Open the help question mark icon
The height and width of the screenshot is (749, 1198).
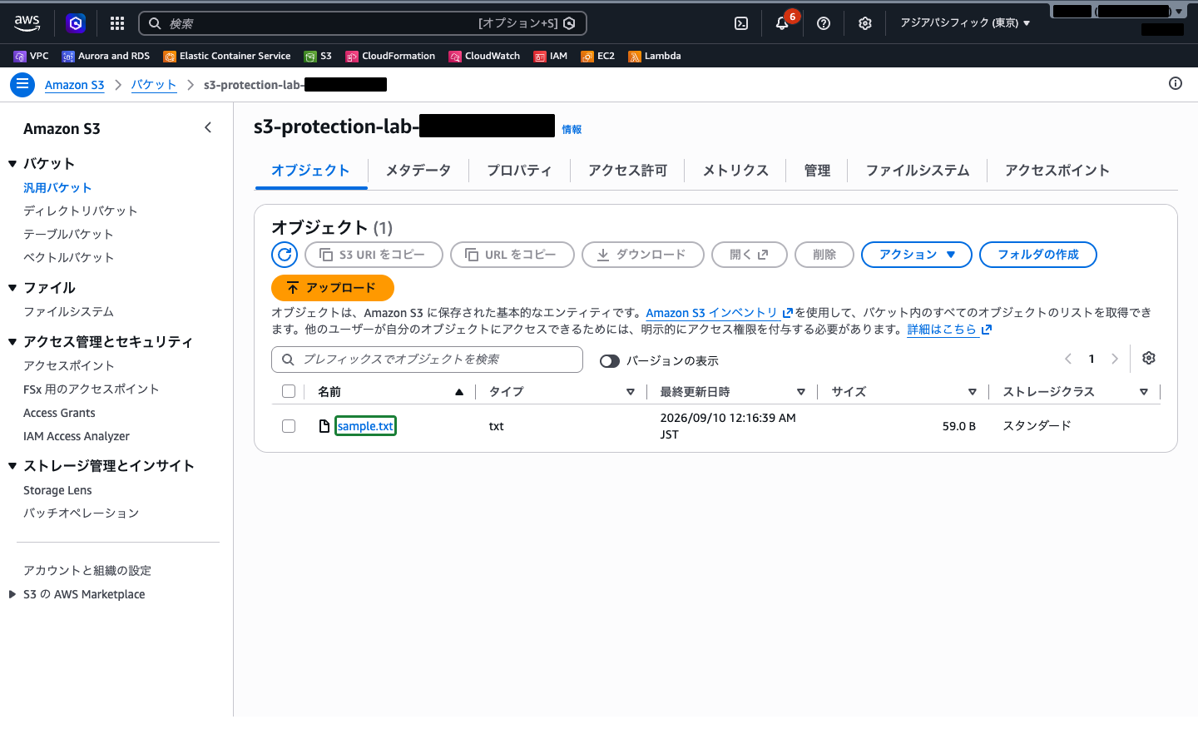[x=824, y=23]
